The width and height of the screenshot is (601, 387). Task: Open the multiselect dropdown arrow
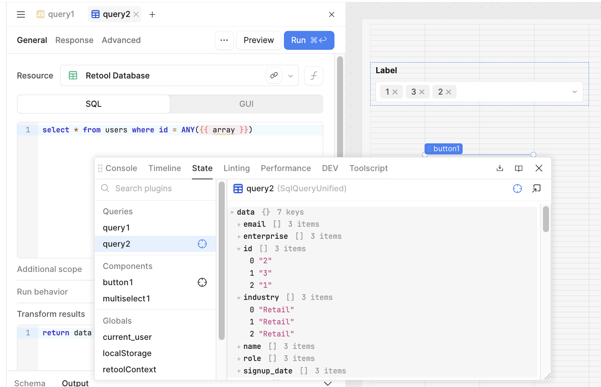pyautogui.click(x=575, y=92)
